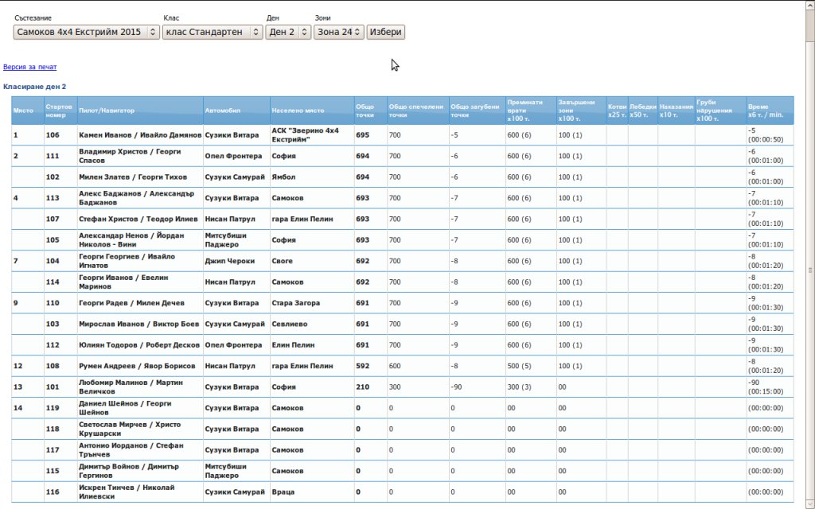Click the vertical scrollbar handle
The height and width of the screenshot is (509, 815).
(809, 269)
